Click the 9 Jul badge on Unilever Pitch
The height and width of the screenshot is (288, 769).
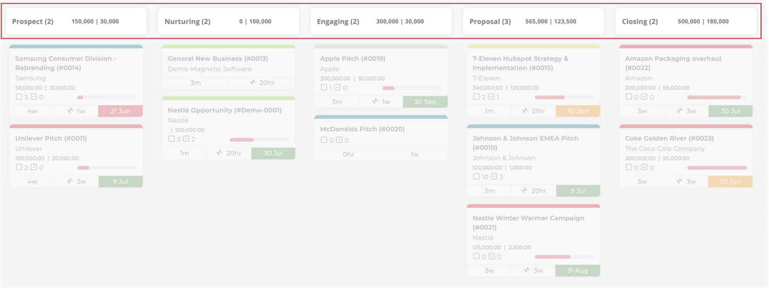(121, 181)
